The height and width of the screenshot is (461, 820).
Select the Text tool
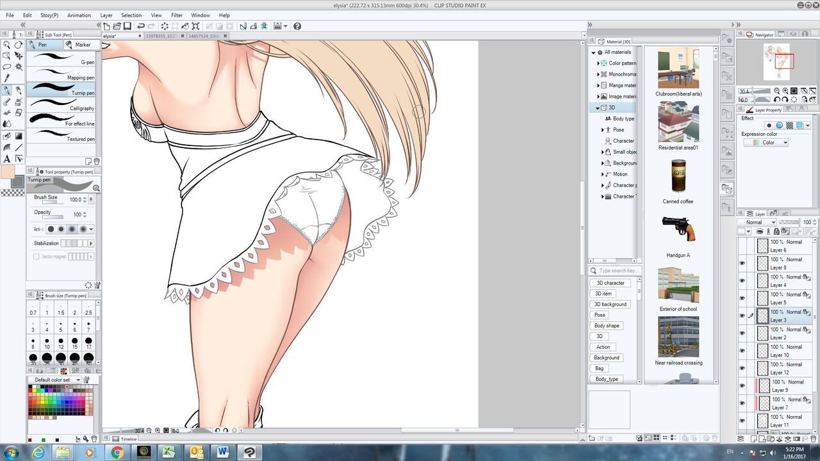(x=6, y=158)
